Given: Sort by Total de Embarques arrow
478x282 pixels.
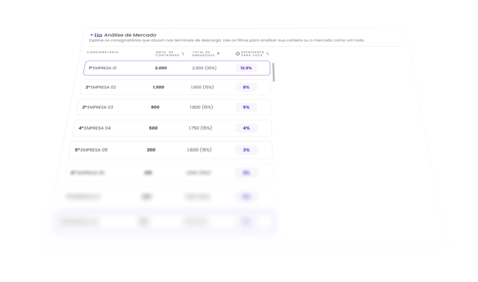Looking at the screenshot, I should point(218,54).
